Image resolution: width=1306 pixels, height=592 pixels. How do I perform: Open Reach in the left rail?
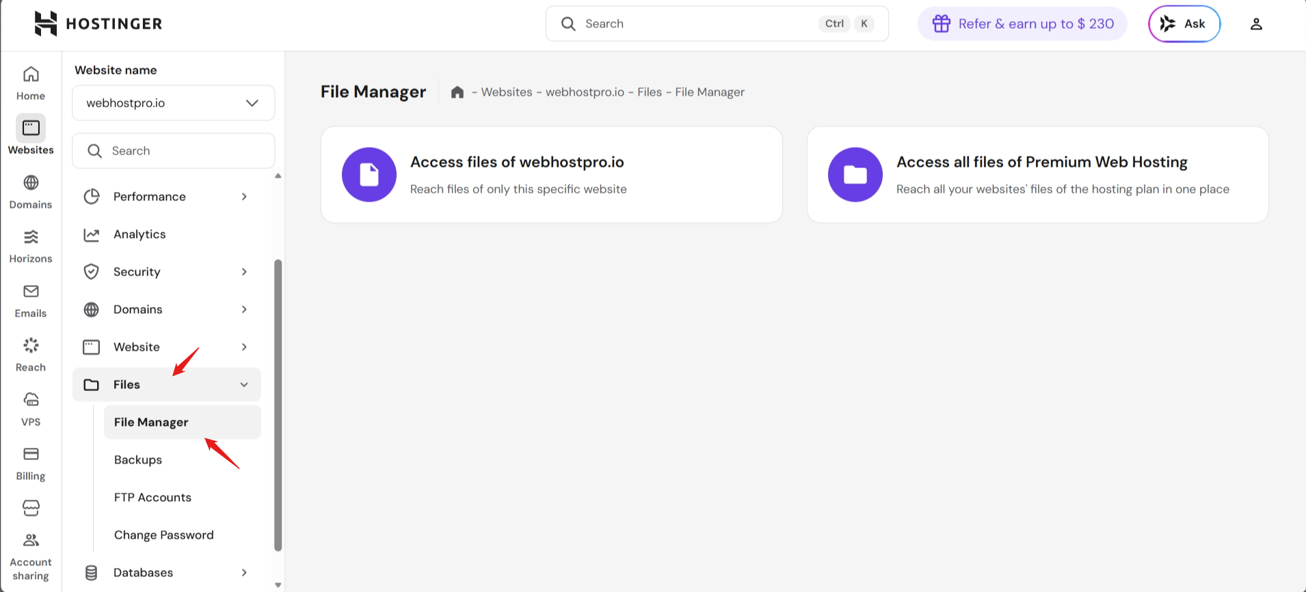click(x=31, y=355)
